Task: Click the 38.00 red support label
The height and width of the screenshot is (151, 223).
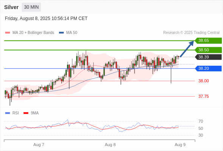Action: [203, 81]
